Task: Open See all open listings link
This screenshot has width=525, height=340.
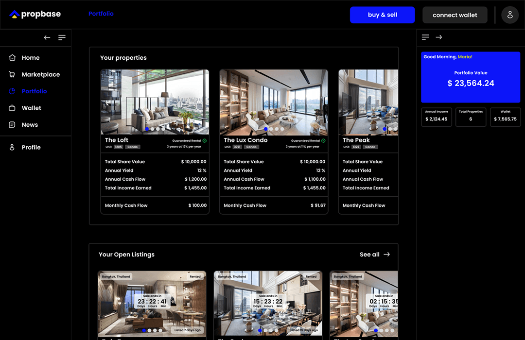Action: point(374,255)
